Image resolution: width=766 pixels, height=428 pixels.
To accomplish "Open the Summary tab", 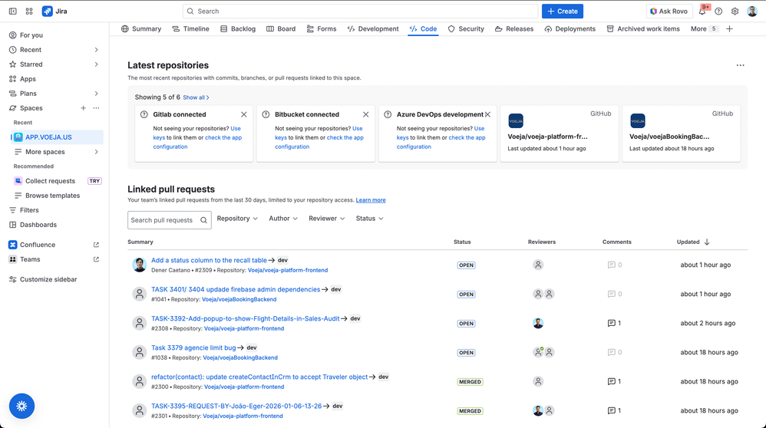I will click(x=141, y=29).
